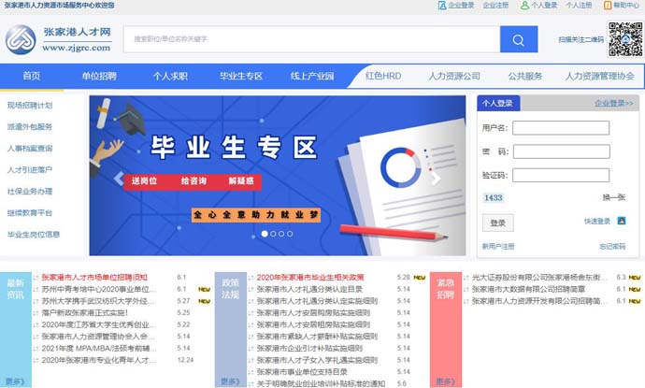Open 2021年度 MPA/MBA/法硕考前辅 news item
Screen dimensions: 645x388
tap(99, 349)
